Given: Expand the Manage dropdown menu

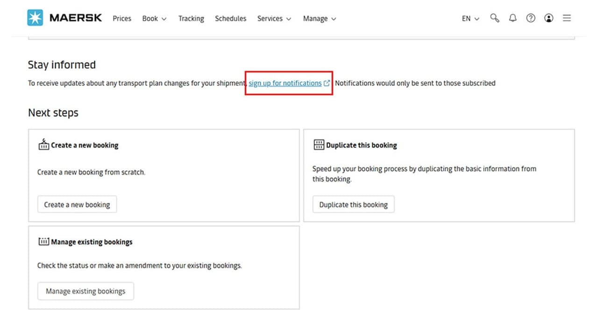Looking at the screenshot, I should pyautogui.click(x=319, y=19).
